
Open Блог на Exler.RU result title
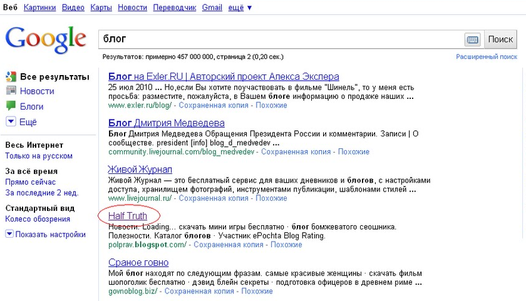pos(224,76)
